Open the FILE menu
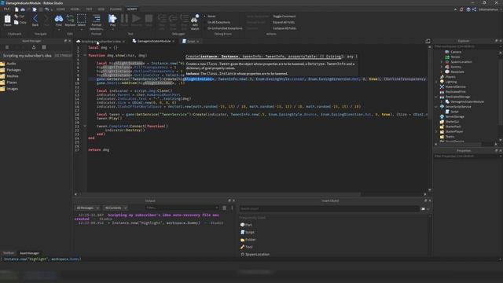Image resolution: width=503 pixels, height=283 pixels. coord(6,9)
